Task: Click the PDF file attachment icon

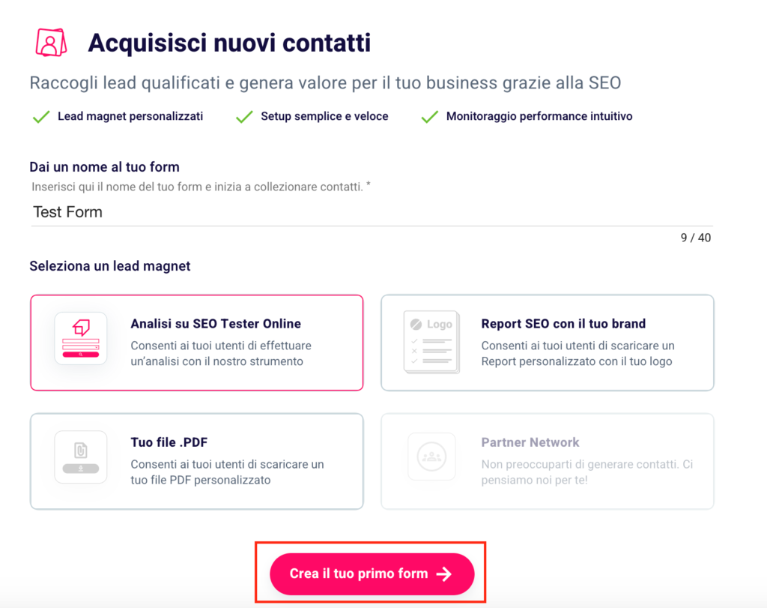Action: click(x=81, y=457)
